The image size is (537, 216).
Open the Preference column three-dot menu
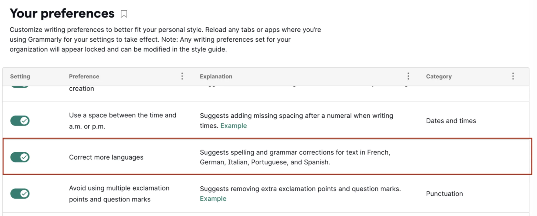pyautogui.click(x=182, y=76)
